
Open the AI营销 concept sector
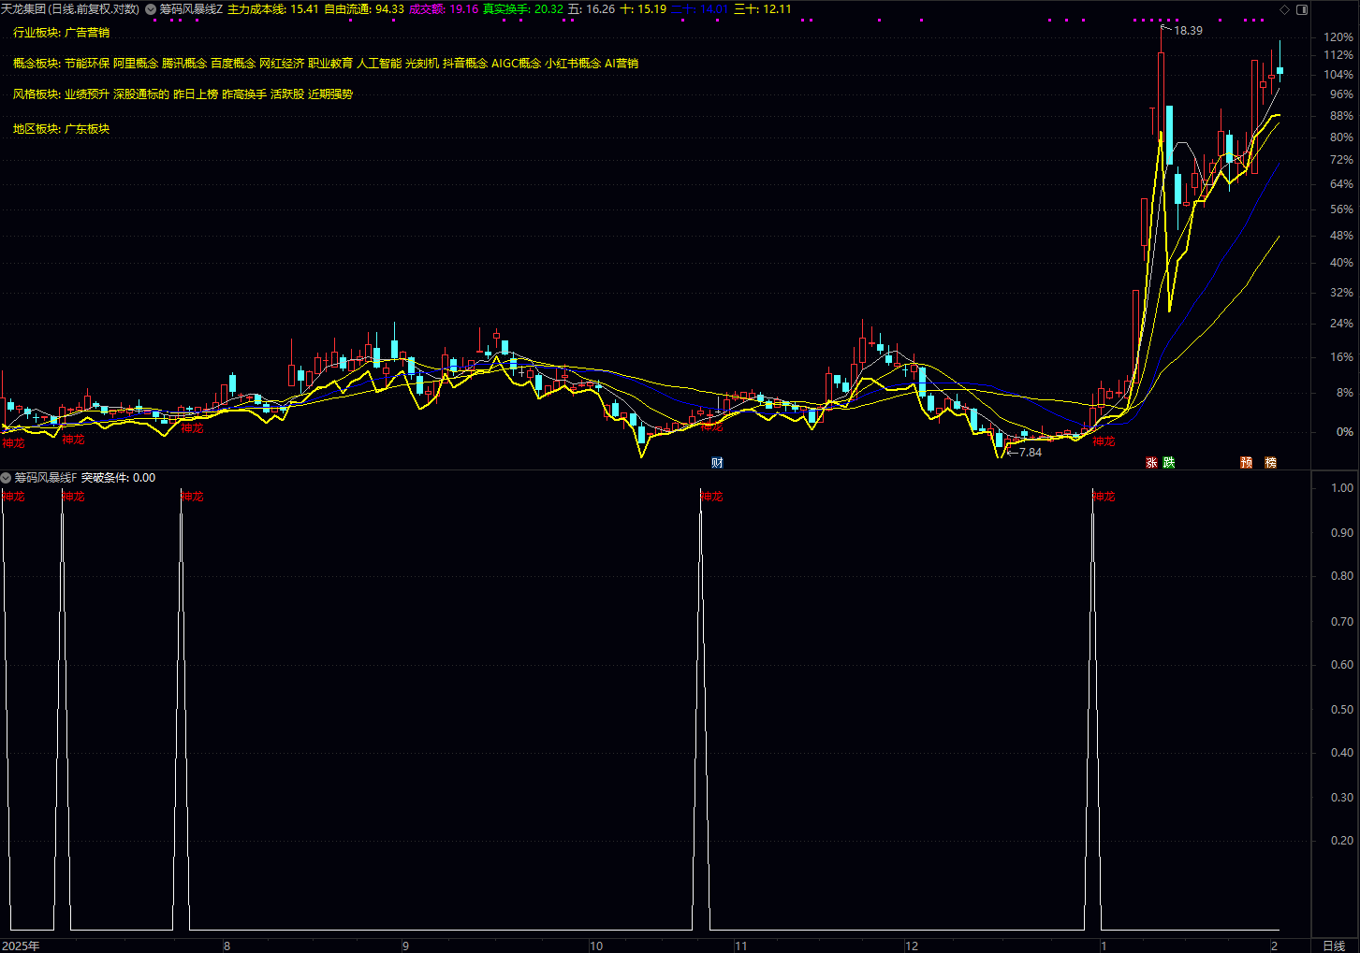622,64
